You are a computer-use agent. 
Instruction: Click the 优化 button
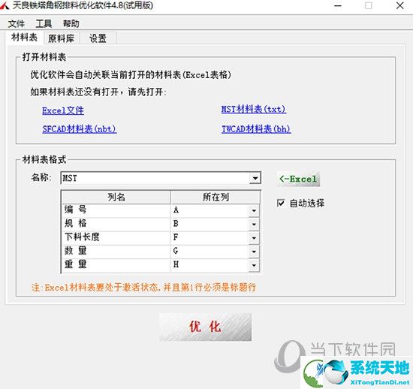coord(205,327)
